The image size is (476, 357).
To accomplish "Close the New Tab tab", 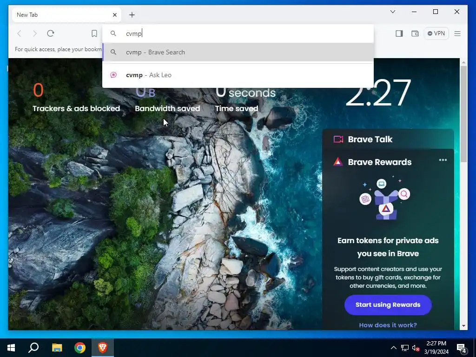I will click(115, 15).
